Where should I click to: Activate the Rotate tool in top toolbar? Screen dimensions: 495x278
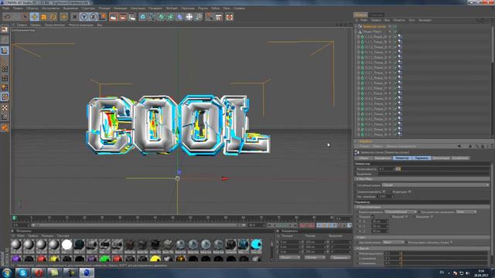[x=53, y=17]
